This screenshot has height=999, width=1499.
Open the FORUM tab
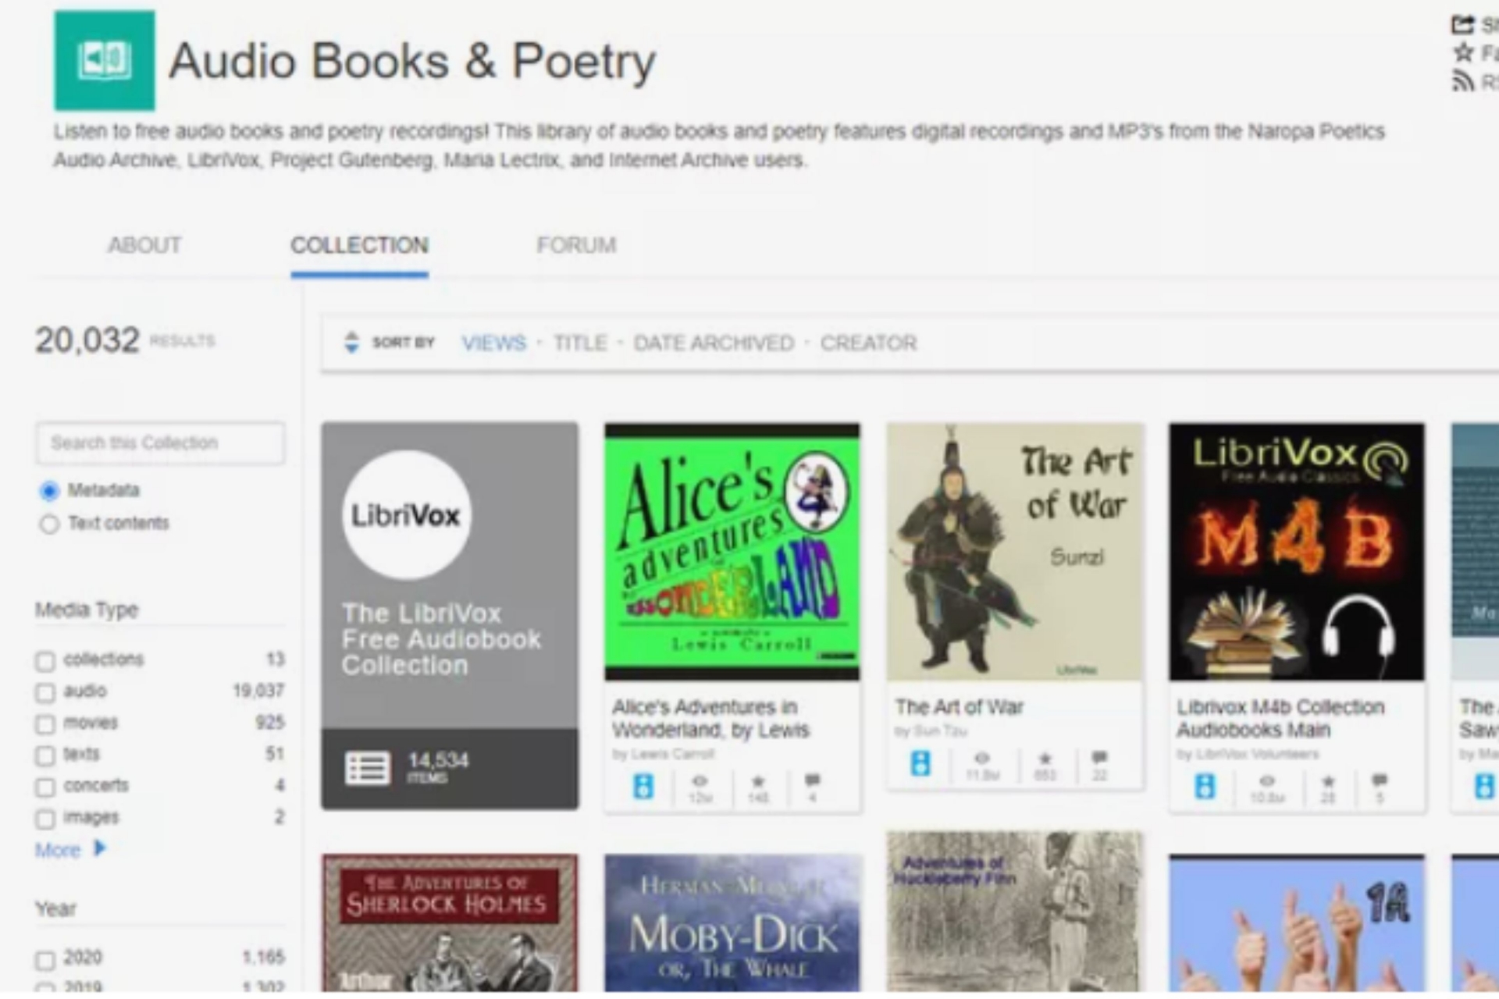pos(576,246)
